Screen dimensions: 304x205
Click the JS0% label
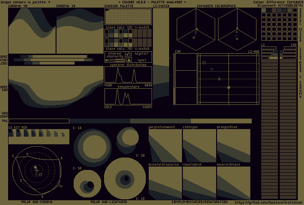(4, 64)
